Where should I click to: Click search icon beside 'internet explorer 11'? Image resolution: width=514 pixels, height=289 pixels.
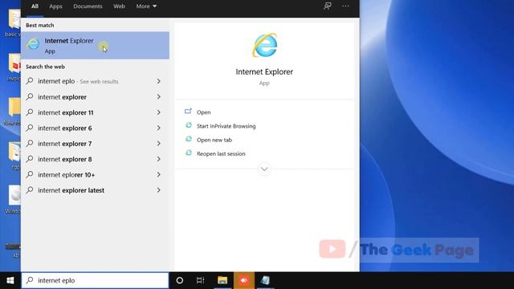30,112
